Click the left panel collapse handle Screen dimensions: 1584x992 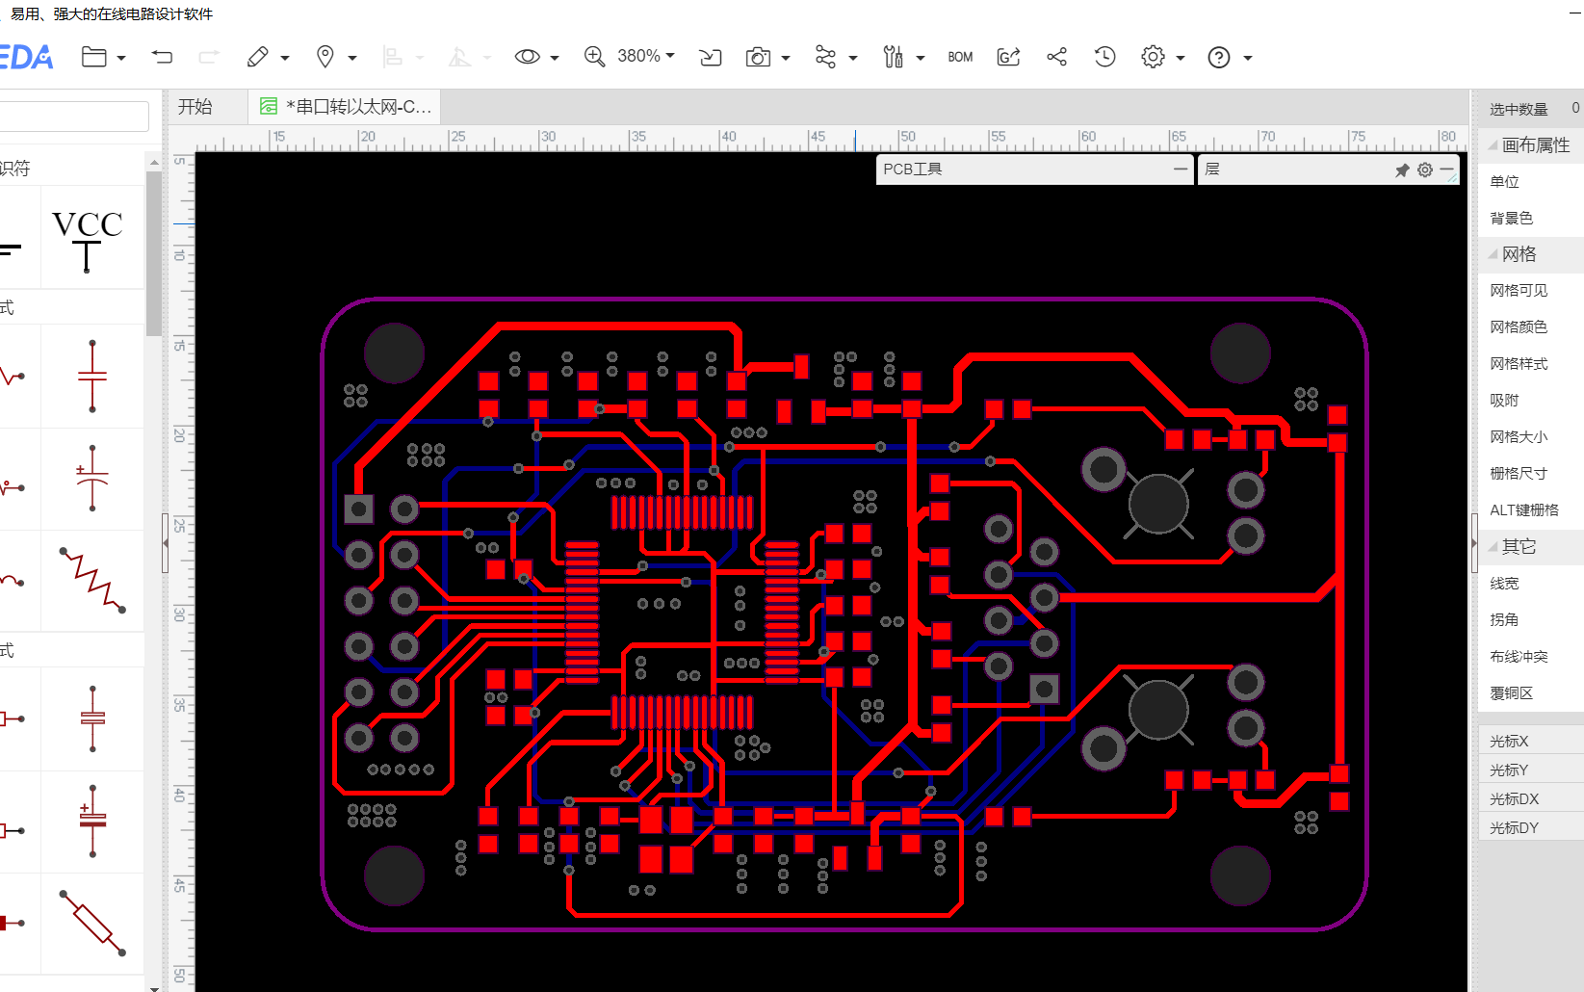click(165, 543)
